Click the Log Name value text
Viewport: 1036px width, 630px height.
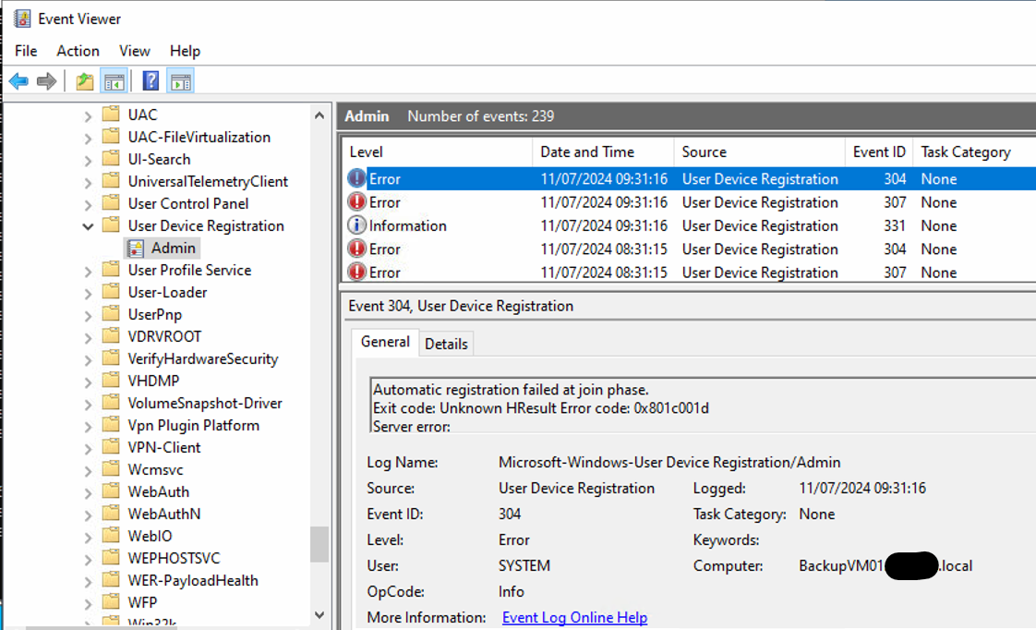(x=669, y=462)
